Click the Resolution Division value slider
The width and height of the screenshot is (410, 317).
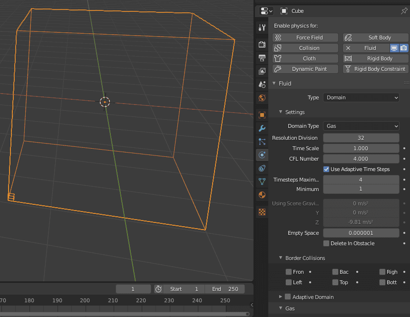[361, 137]
